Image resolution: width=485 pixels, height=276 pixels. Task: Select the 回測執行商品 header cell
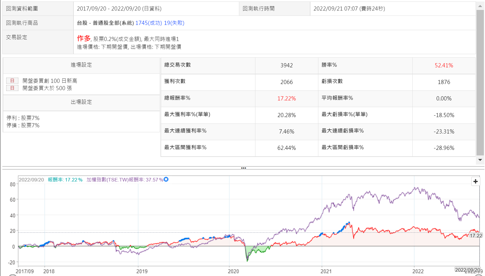click(x=38, y=23)
